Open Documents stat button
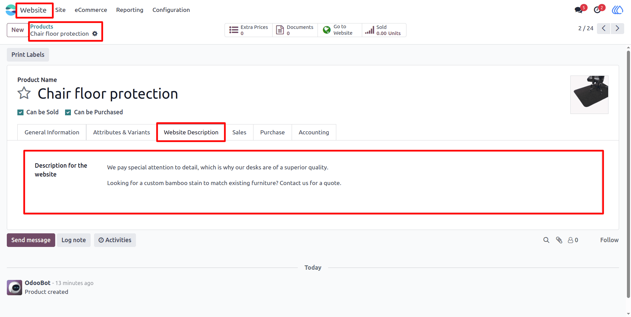This screenshot has height=317, width=631. coord(295,30)
